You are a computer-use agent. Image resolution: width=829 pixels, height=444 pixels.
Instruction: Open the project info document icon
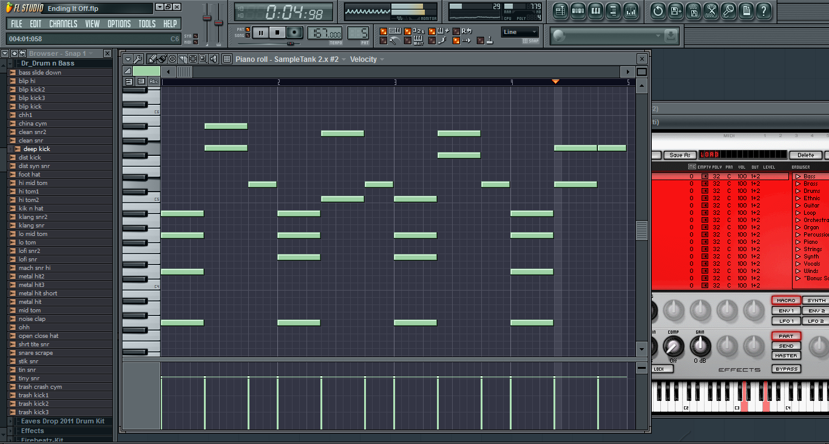[746, 10]
